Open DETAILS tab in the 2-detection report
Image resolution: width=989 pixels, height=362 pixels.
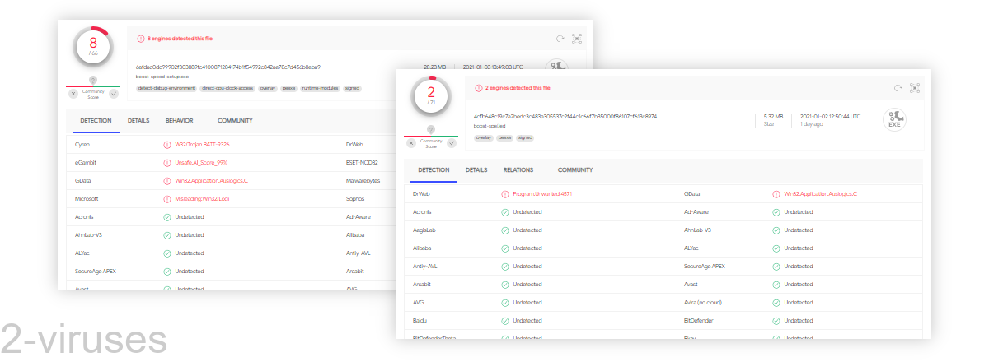[476, 169]
